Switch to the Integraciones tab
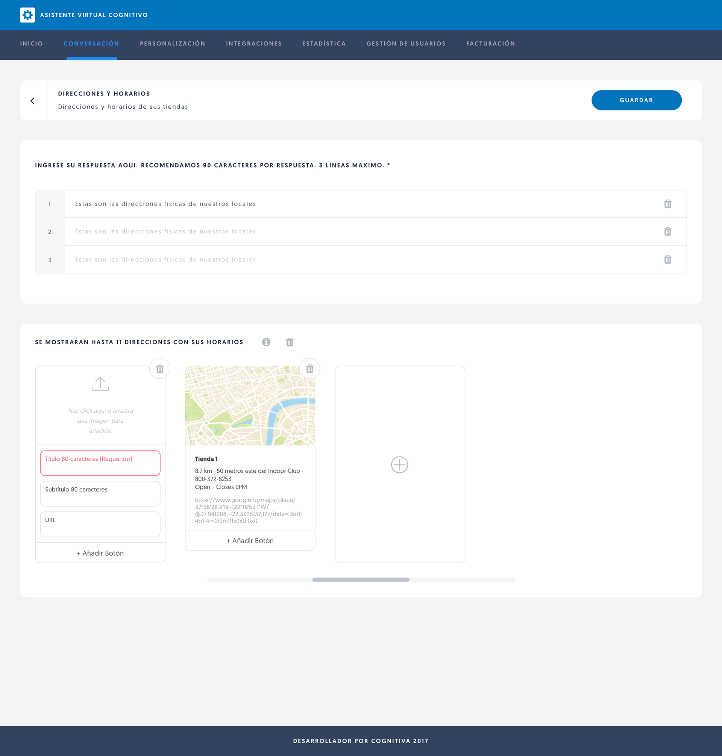 point(253,44)
